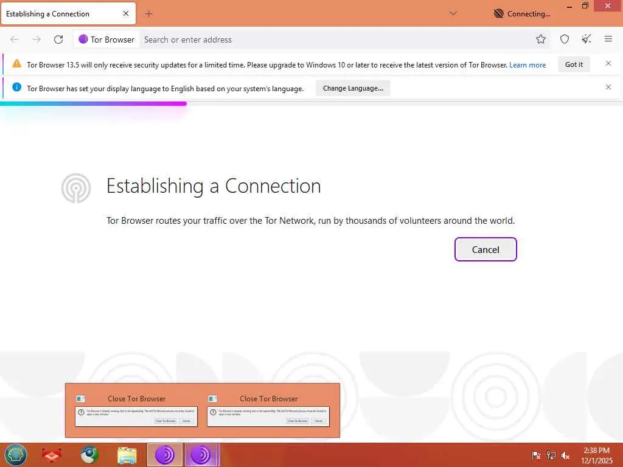Switch to first Tor Browser taskbar button
Viewport: 623px width, 467px height.
[164, 455]
